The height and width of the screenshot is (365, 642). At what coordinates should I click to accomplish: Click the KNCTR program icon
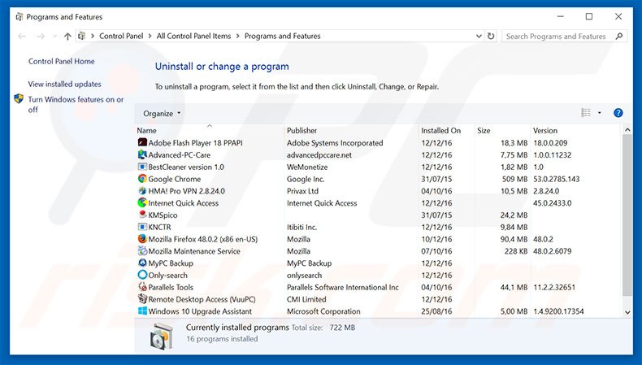pyautogui.click(x=142, y=227)
